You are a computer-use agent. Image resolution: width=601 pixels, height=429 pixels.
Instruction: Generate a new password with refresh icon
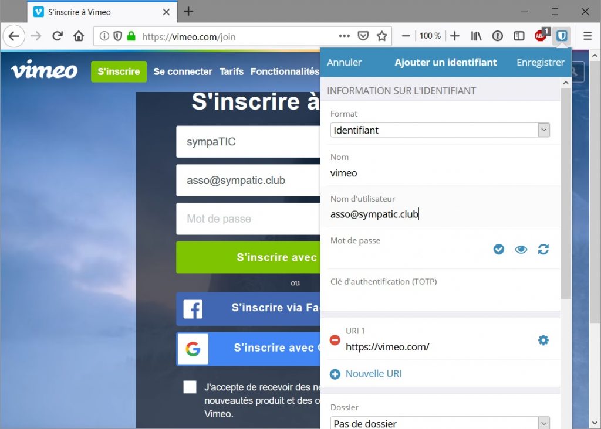(x=543, y=250)
